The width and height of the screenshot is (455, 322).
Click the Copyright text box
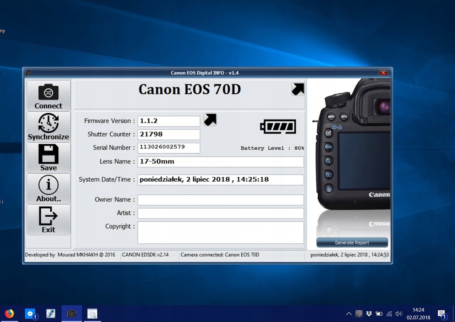coord(220,233)
